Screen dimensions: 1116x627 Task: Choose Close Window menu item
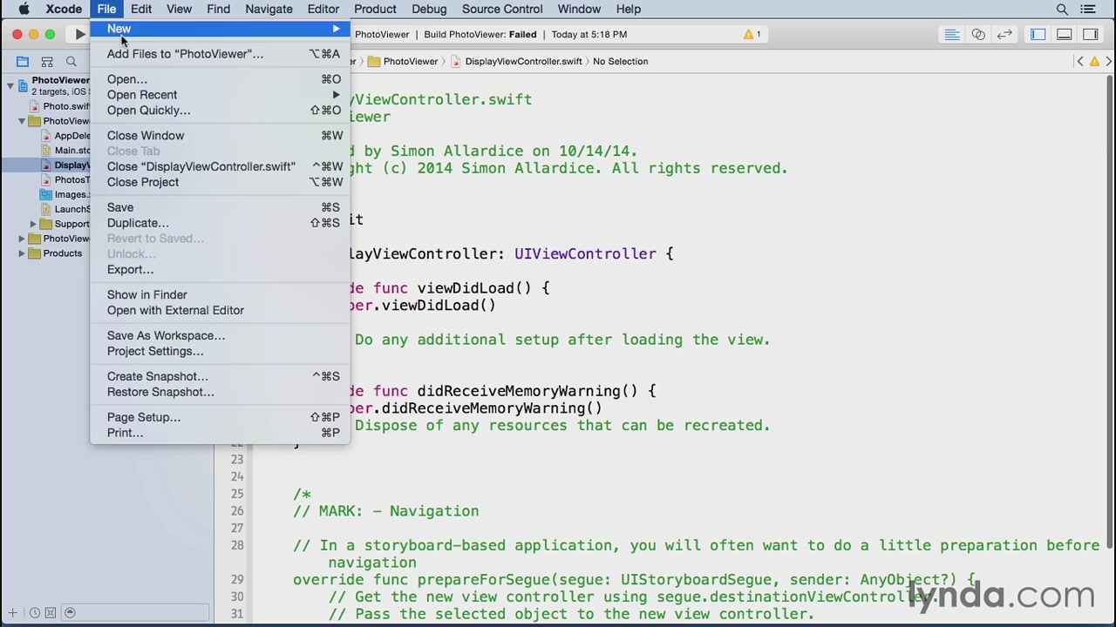pos(220,136)
